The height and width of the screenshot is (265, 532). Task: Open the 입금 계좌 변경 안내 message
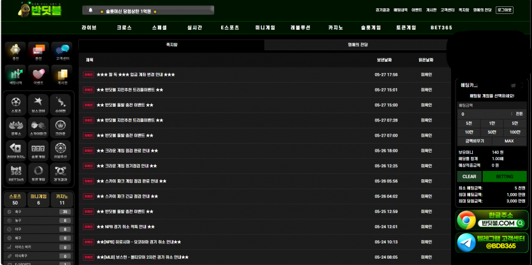(136, 75)
